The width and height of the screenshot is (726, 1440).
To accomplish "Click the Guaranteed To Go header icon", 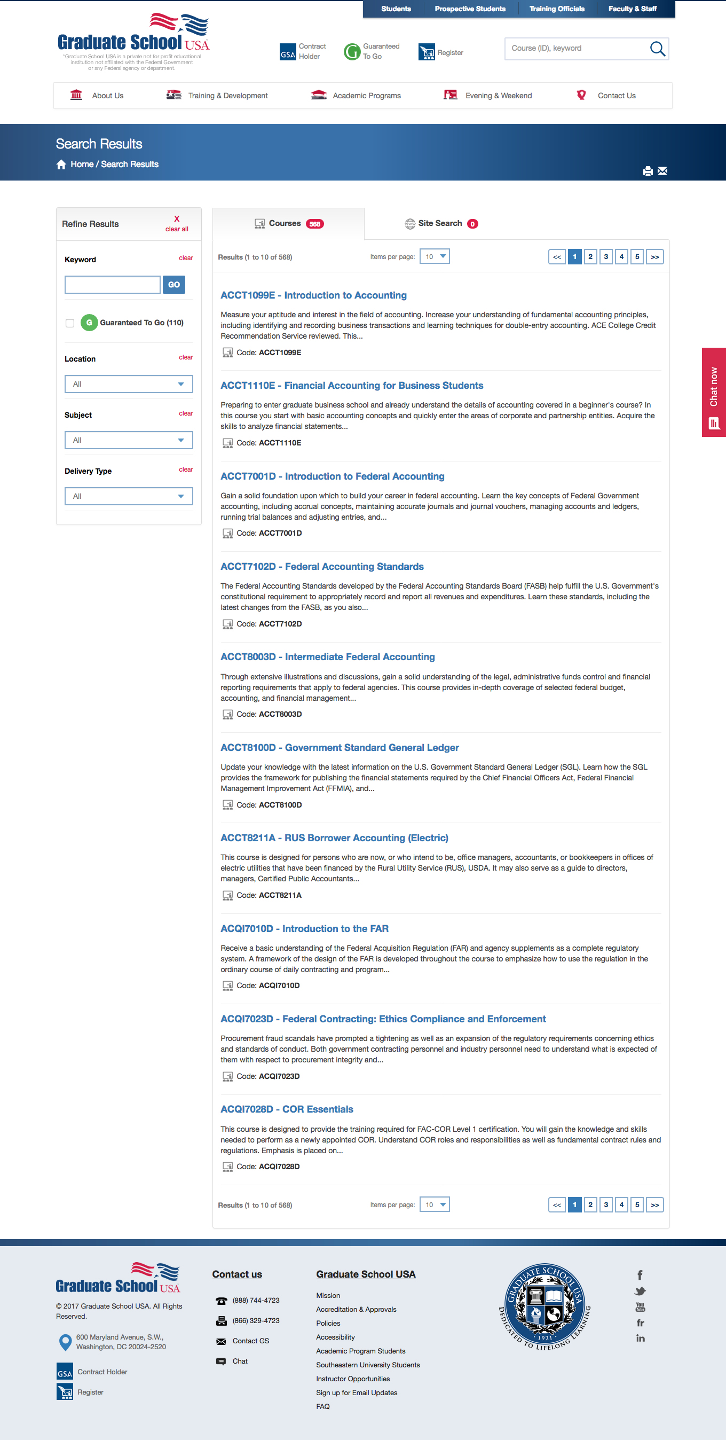I will [x=352, y=52].
